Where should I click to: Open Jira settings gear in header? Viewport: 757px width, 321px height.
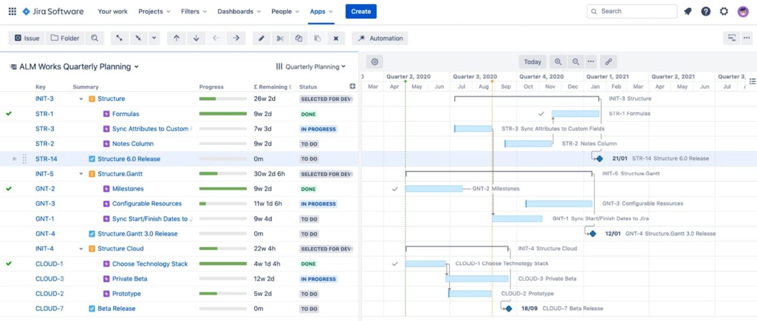point(724,11)
